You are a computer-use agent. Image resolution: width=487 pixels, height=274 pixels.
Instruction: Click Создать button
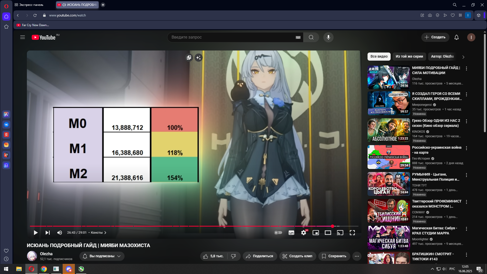(435, 37)
